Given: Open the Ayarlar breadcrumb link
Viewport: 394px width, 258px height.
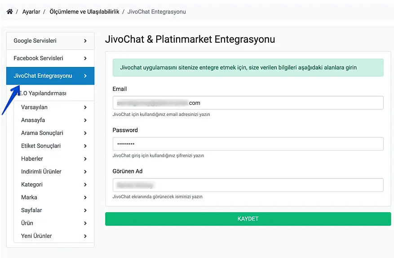Looking at the screenshot, I should click(x=31, y=12).
